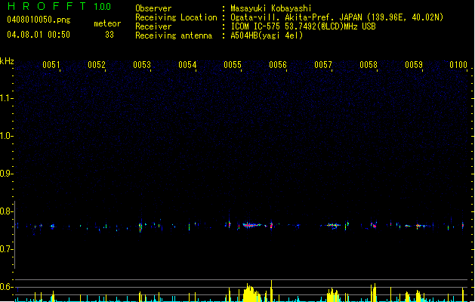Image resolution: width=475 pixels, height=302 pixels.
Task: Click the 0053 time marker
Action: tap(142, 65)
